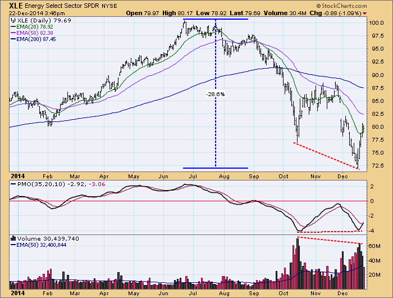The width and height of the screenshot is (393, 298).
Task: Click the Last 79.69 value
Action: [x=245, y=13]
